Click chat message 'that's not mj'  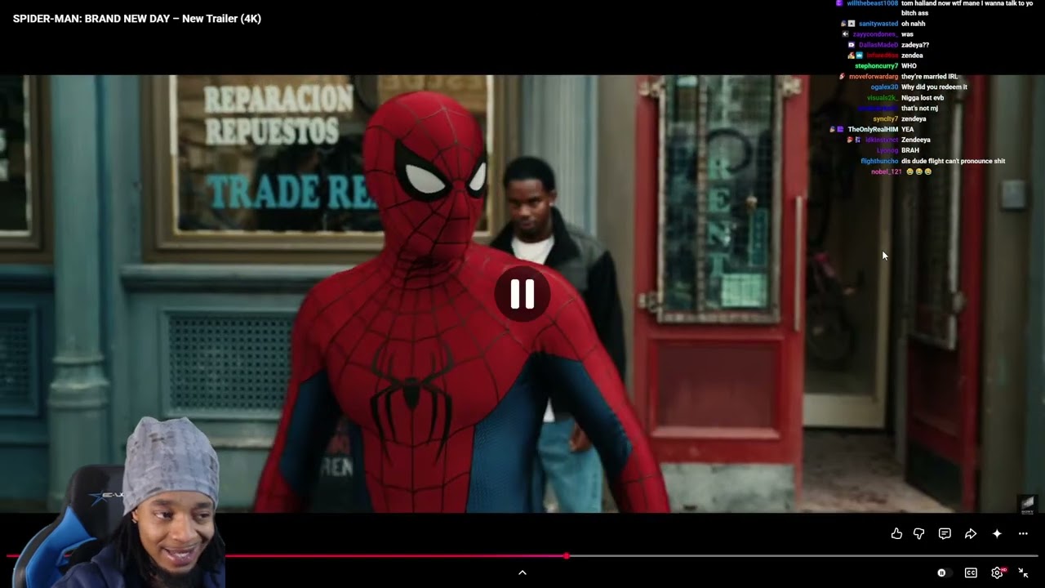pos(919,109)
